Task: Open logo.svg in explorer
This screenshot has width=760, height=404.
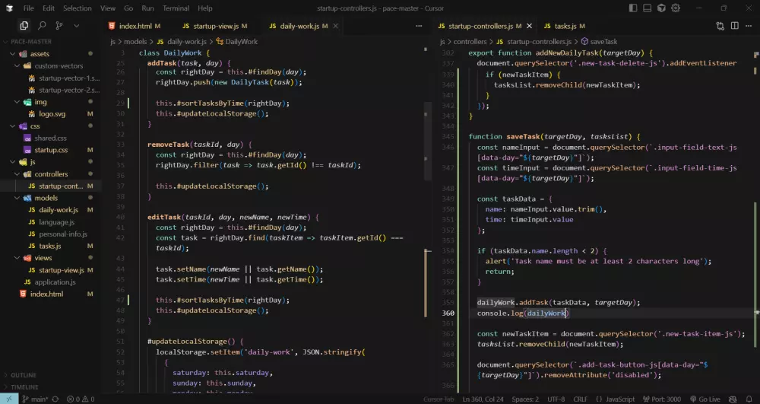Action: click(x=52, y=114)
